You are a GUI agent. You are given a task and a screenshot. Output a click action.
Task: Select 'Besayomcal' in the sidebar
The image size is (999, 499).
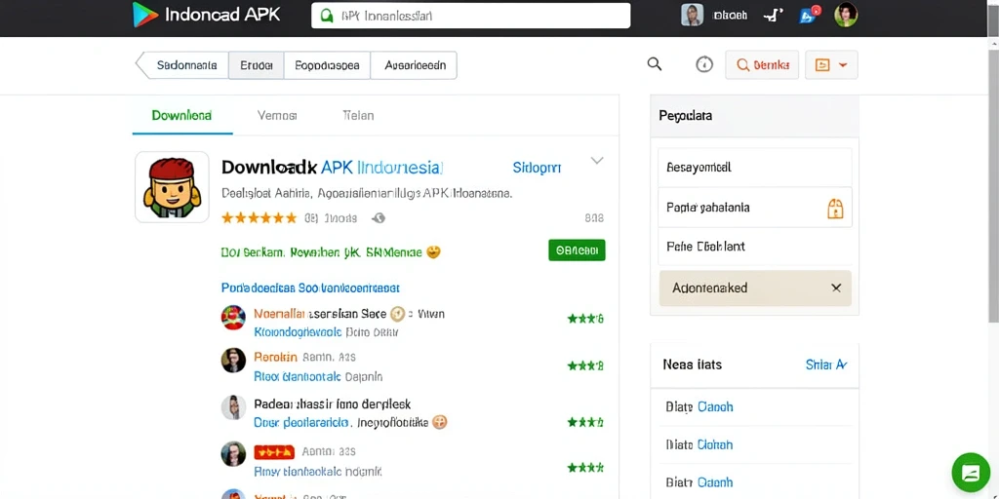pos(755,168)
